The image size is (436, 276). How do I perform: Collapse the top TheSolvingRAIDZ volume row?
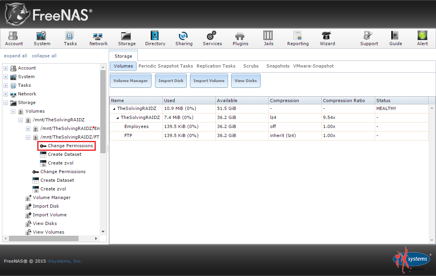click(x=114, y=109)
